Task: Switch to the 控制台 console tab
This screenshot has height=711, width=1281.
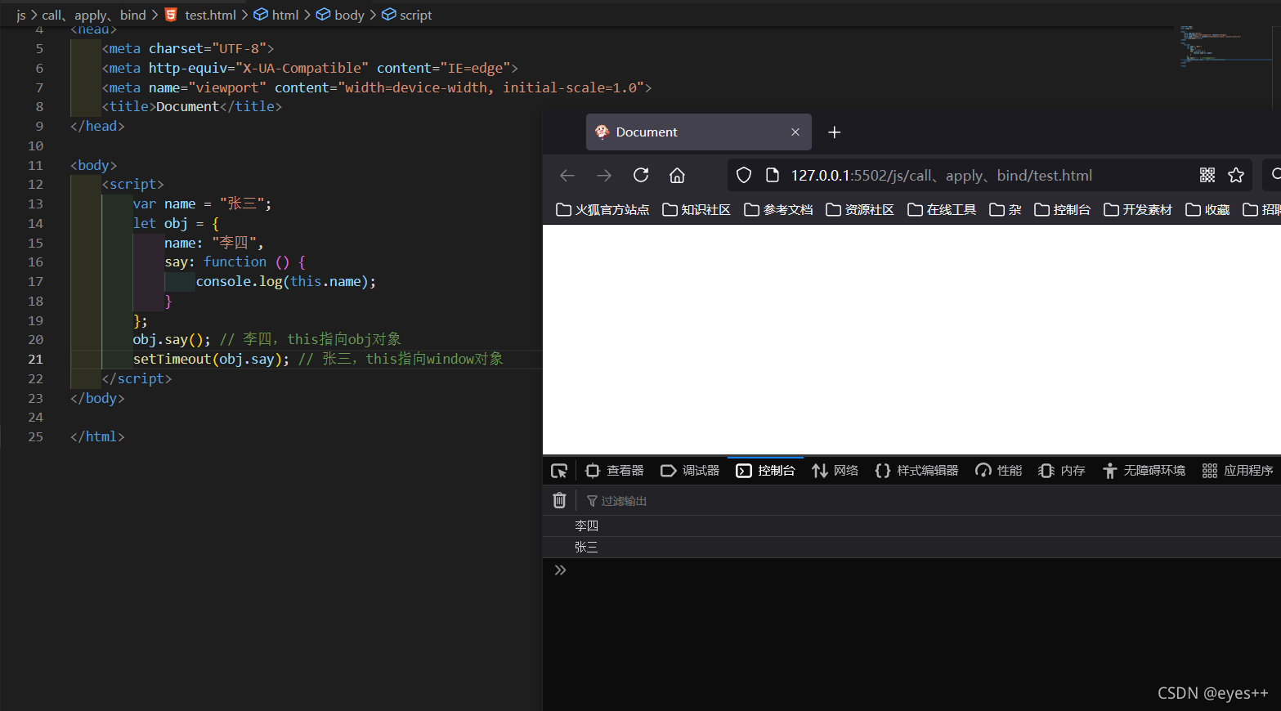Action: pyautogui.click(x=765, y=471)
